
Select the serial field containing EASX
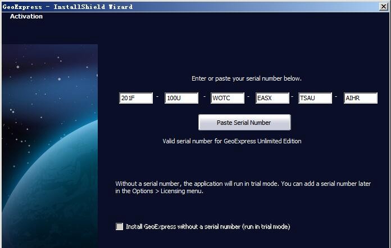pyautogui.click(x=272, y=98)
